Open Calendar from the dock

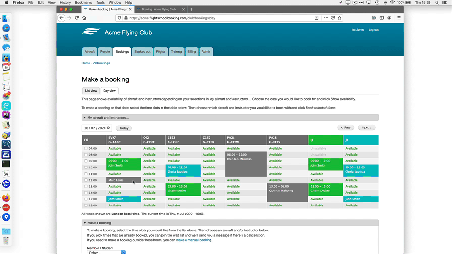6,67
